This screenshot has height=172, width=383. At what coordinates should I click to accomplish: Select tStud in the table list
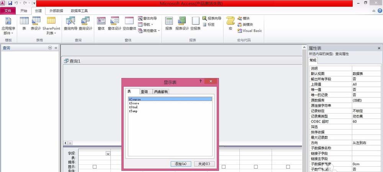pyautogui.click(x=133, y=107)
